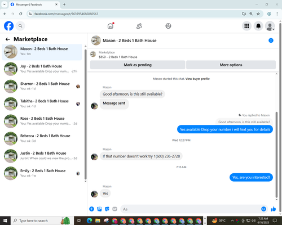This screenshot has height=225, width=282.
Task: Open Mason 2 Beds 1 Bath House conversation
Action: click(x=42, y=52)
